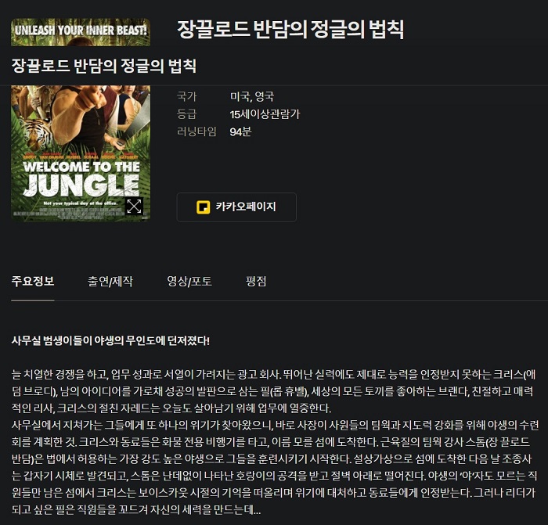The width and height of the screenshot is (548, 525).
Task: Click the synopsis paragraph starting 사무실에서 지쳐가는
Action: (x=275, y=467)
